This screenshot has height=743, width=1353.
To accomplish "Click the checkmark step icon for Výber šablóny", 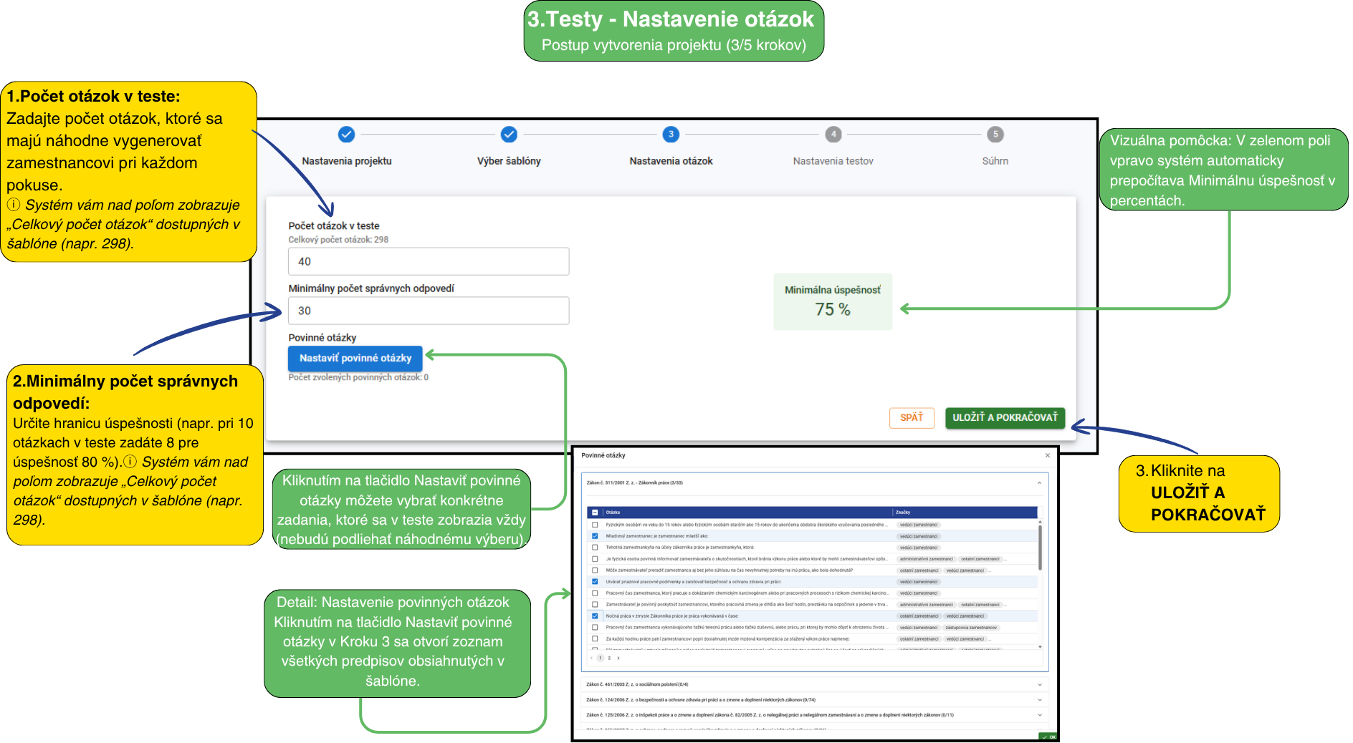I will point(509,134).
